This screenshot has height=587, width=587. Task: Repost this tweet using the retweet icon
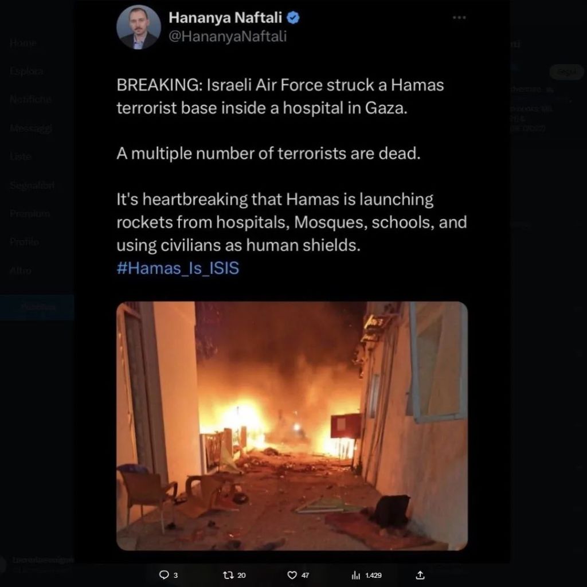point(228,574)
